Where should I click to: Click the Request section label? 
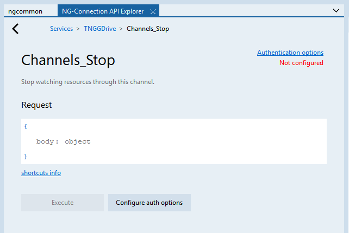pos(36,105)
